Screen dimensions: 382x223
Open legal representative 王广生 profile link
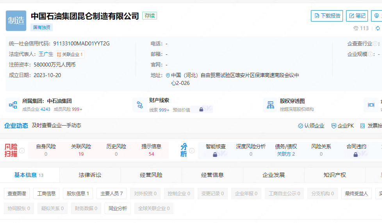[x=46, y=54]
